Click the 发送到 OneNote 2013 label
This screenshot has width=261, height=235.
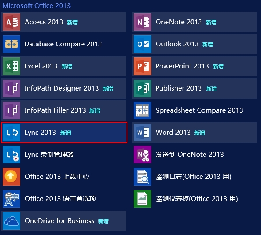coord(190,155)
